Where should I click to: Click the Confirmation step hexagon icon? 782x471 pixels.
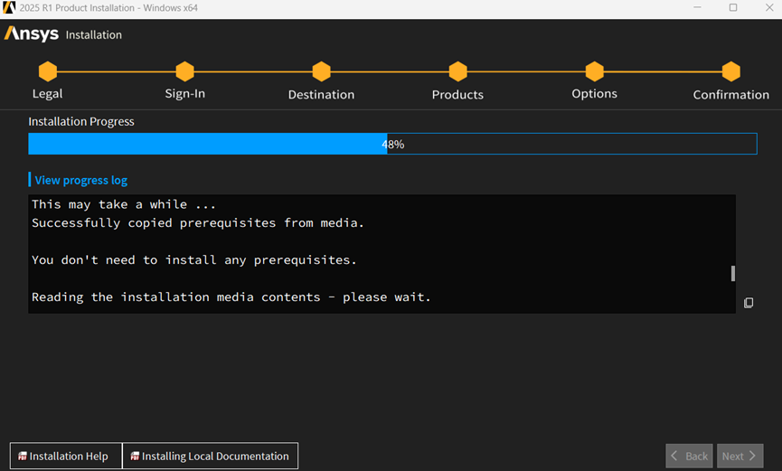[731, 71]
